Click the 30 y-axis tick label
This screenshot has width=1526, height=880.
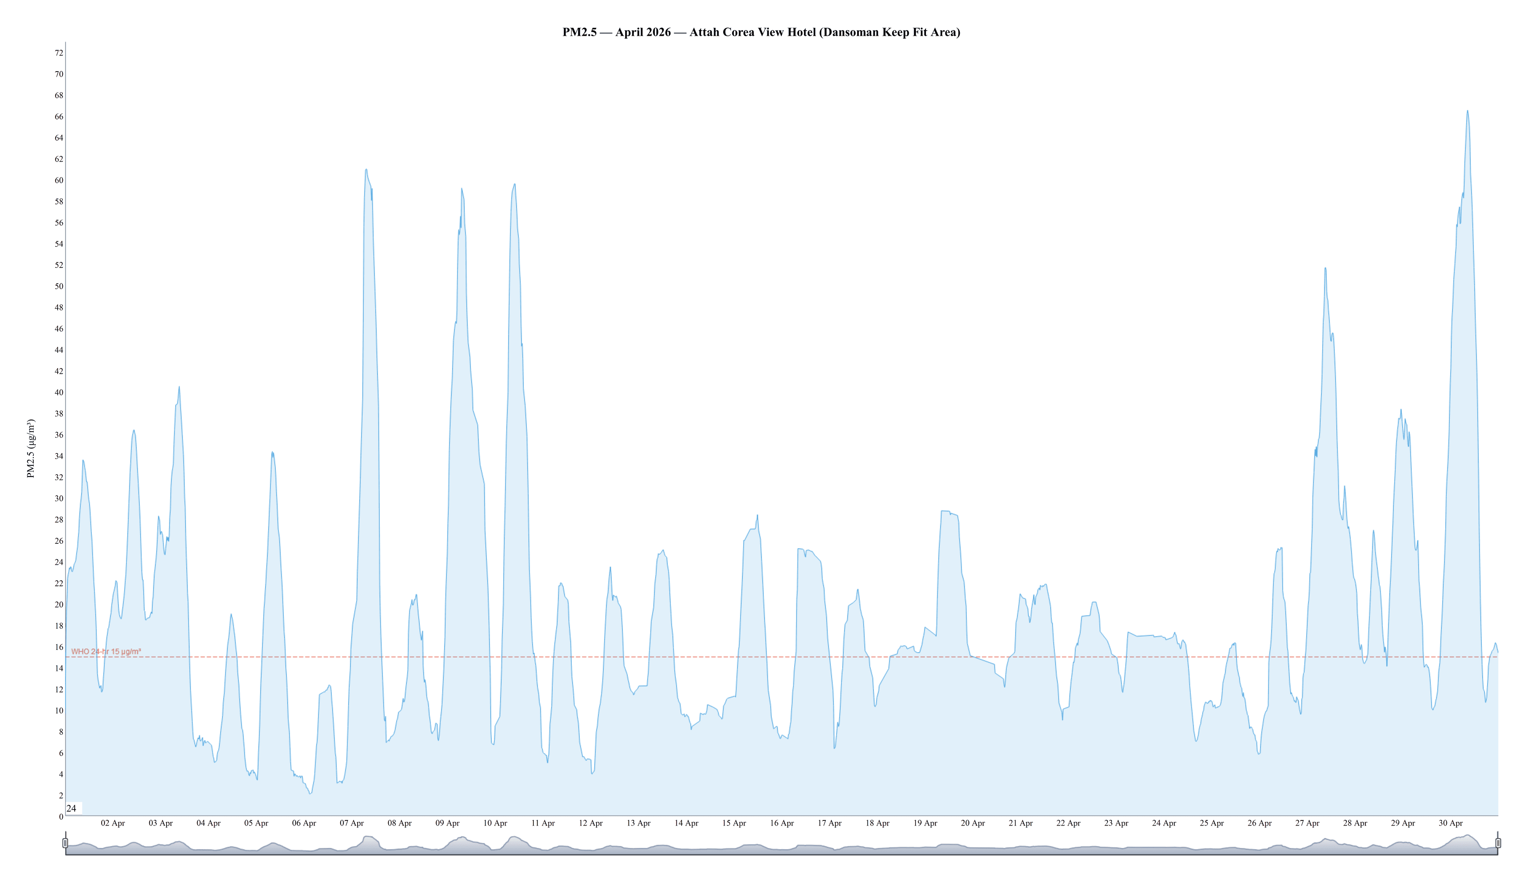coord(58,498)
